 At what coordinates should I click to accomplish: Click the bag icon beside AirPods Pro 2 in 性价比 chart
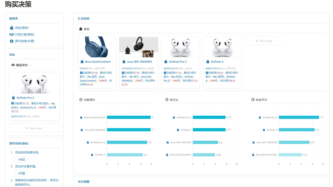(174, 117)
